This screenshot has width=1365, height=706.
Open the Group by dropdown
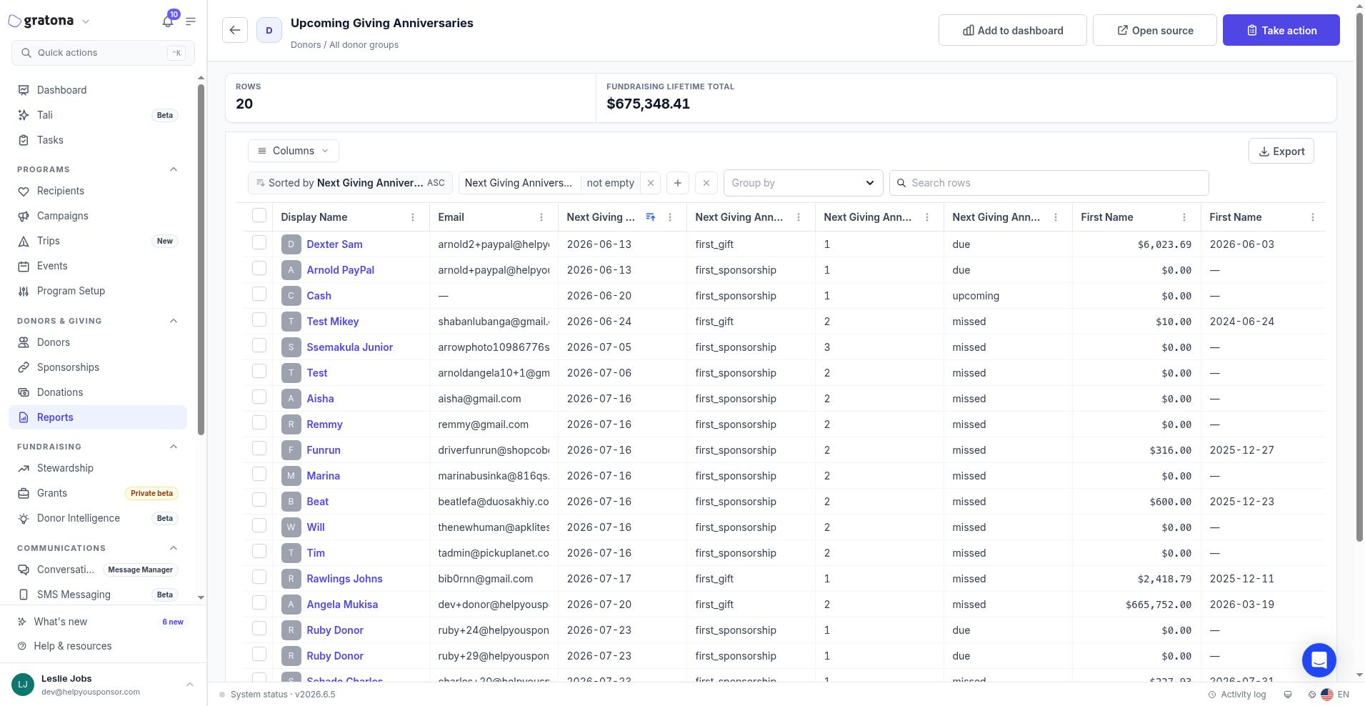click(804, 183)
